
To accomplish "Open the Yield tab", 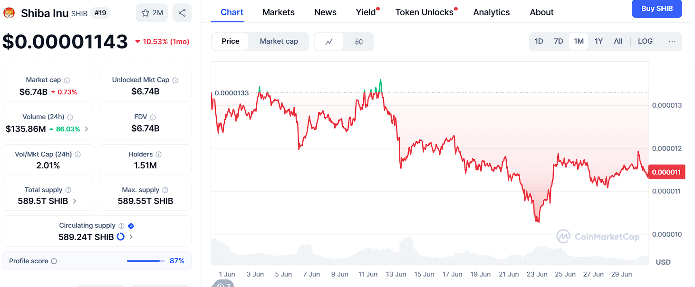I will pos(366,12).
